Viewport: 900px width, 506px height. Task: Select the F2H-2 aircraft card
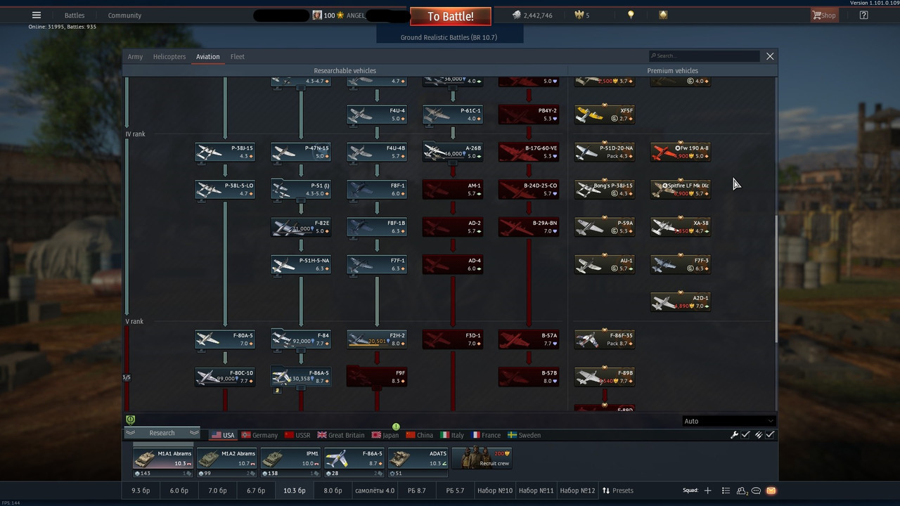377,339
